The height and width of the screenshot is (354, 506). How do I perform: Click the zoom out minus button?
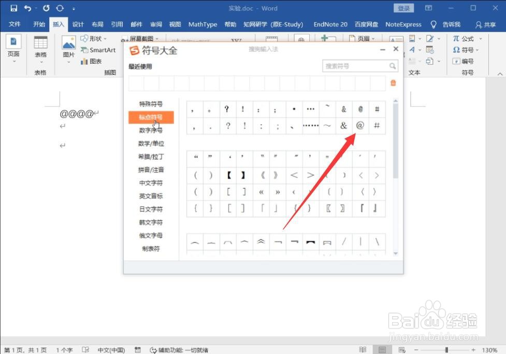pyautogui.click(x=416, y=350)
